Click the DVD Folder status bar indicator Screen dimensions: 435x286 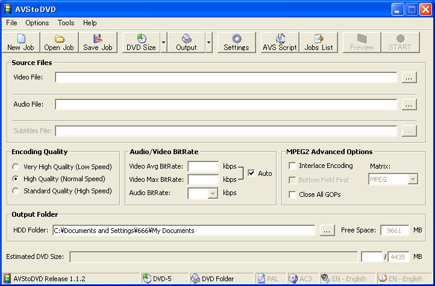(x=221, y=279)
